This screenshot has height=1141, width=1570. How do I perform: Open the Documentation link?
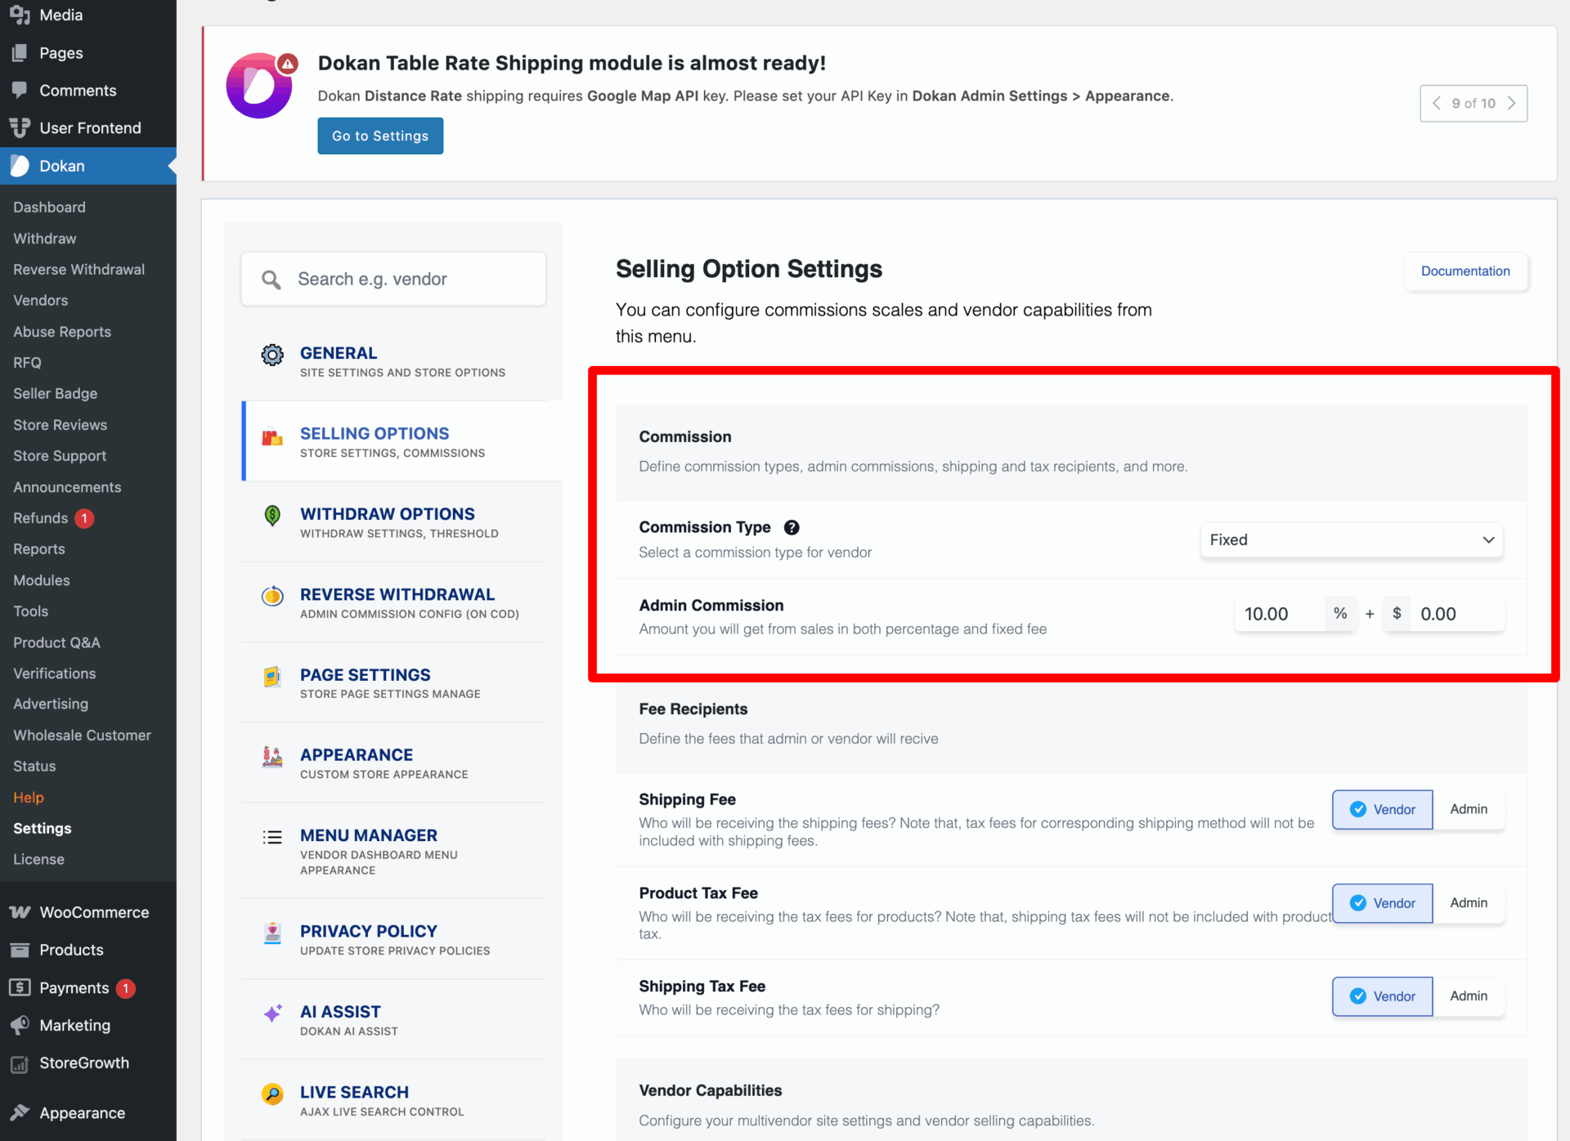[1465, 271]
